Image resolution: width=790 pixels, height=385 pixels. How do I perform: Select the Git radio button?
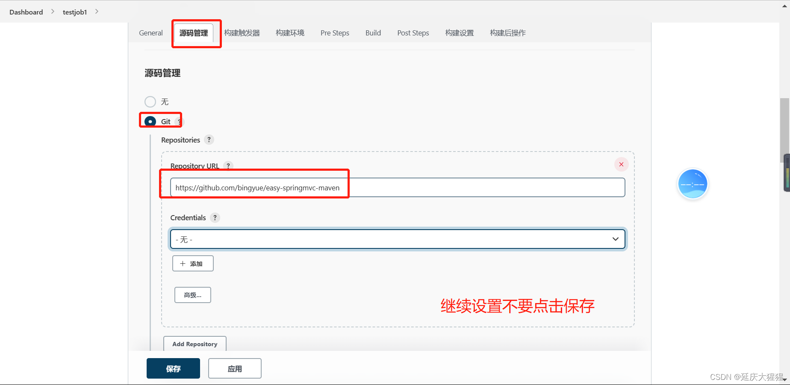149,121
